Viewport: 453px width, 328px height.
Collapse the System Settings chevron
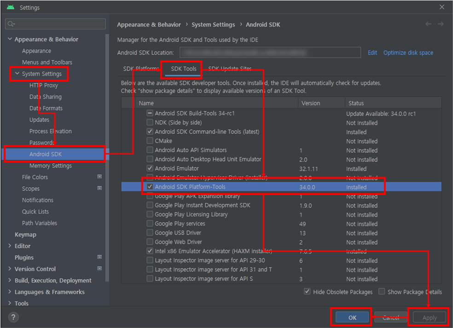coord(17,74)
